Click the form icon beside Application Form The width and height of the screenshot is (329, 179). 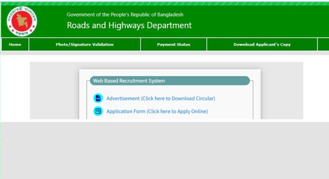98,111
